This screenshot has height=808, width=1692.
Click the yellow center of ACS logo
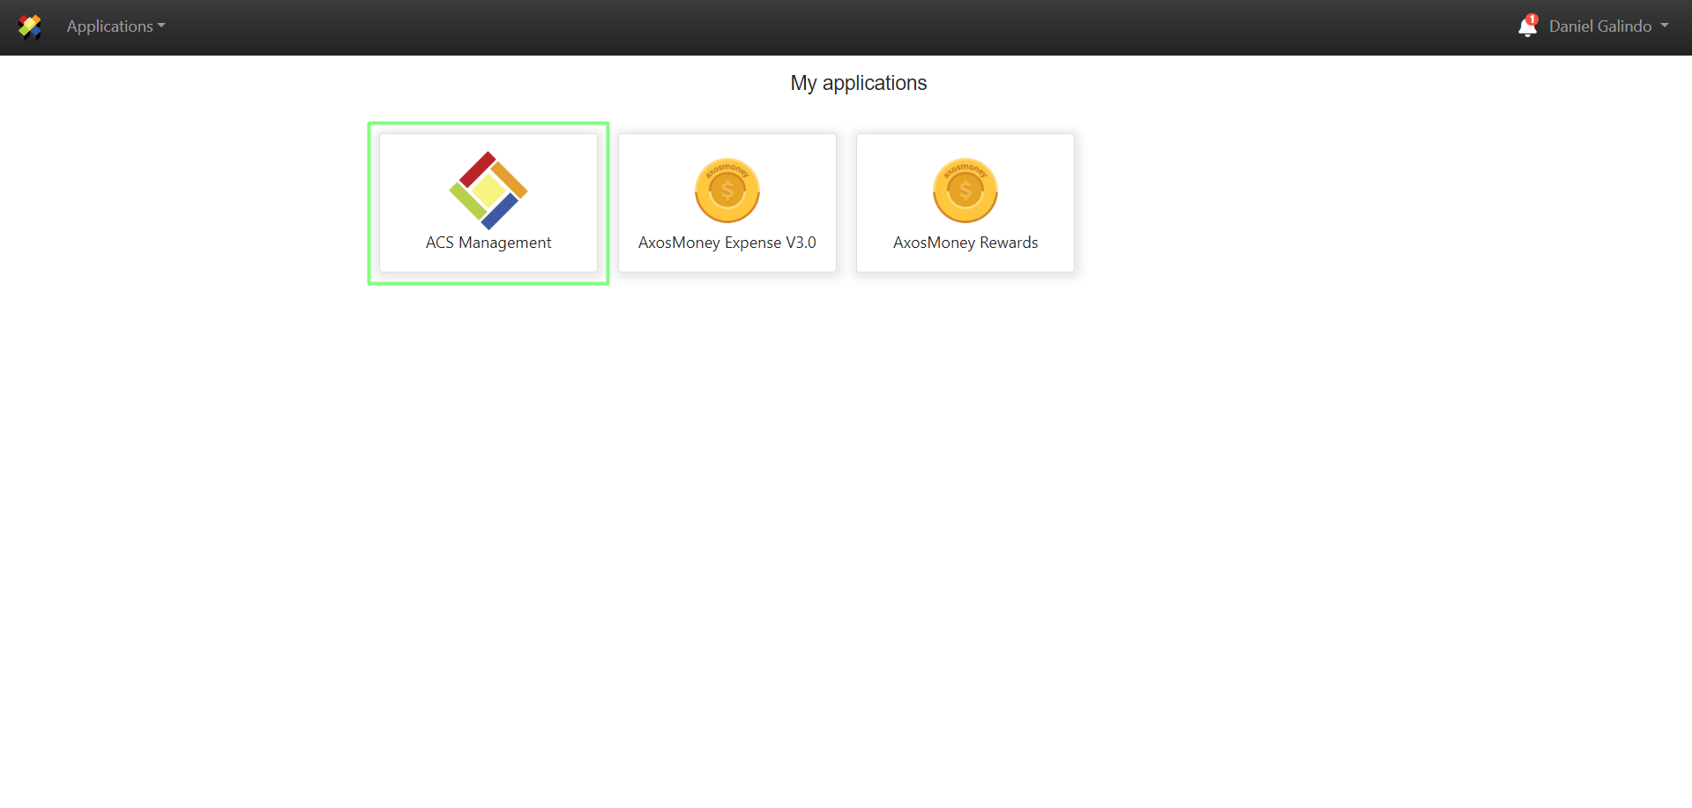coord(487,191)
